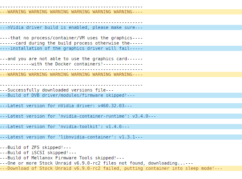The height and width of the screenshot is (179, 242).
Task: Click 'with the Docker containers!' line
Action: [71, 64]
